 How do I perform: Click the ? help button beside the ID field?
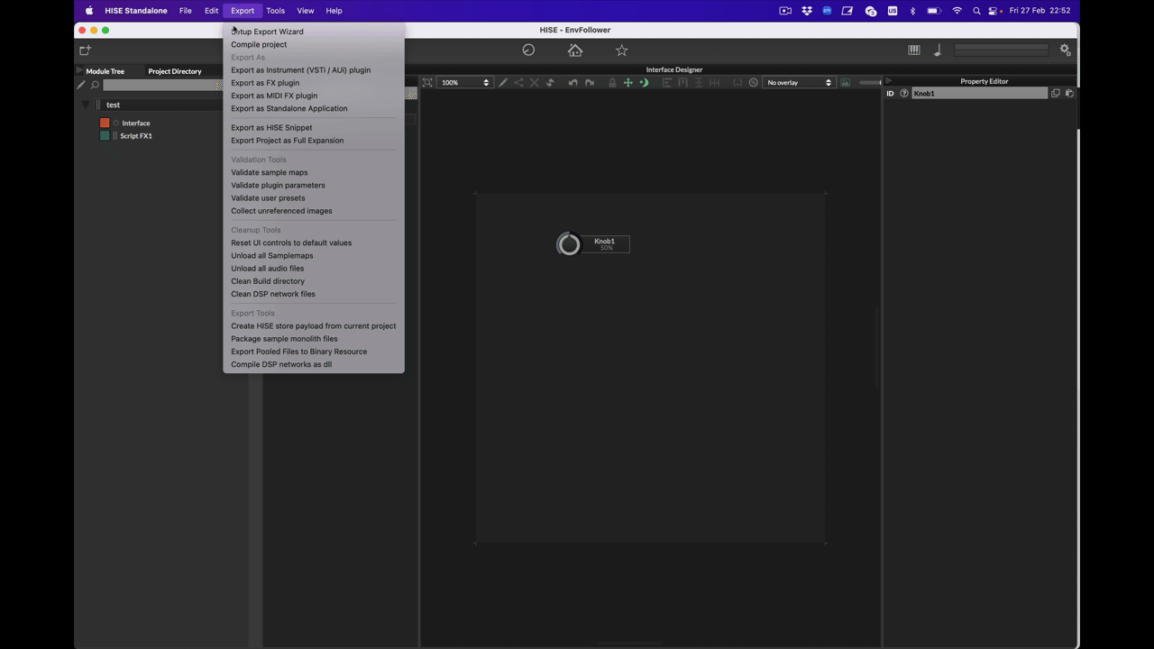click(904, 93)
